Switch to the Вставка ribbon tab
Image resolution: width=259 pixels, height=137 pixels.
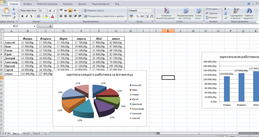click(x=28, y=4)
